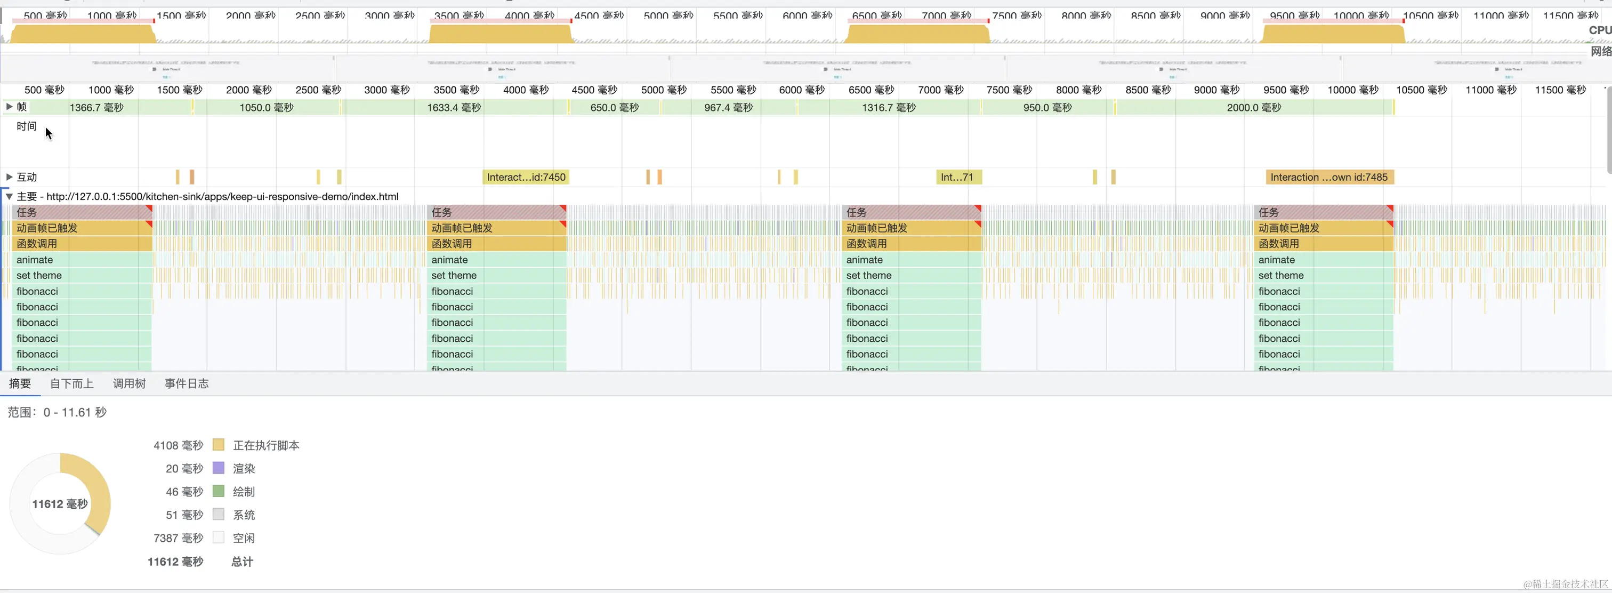Viewport: 1612px width, 593px height.
Task: Select the 摘要 tab
Action: (x=20, y=384)
